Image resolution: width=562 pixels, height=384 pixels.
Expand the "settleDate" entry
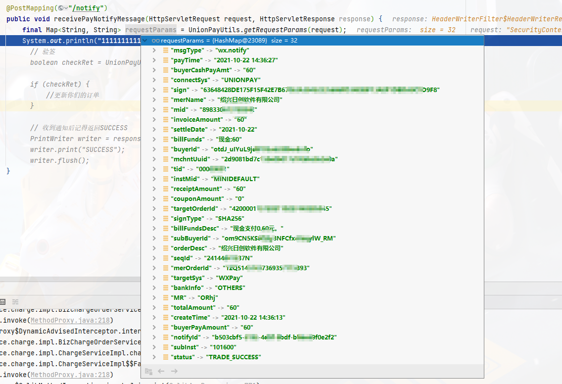pos(154,130)
